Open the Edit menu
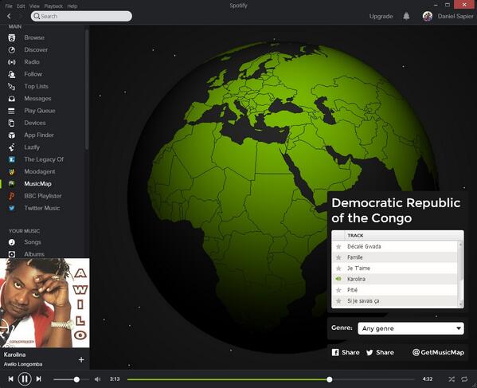The height and width of the screenshot is (388, 477). (21, 6)
